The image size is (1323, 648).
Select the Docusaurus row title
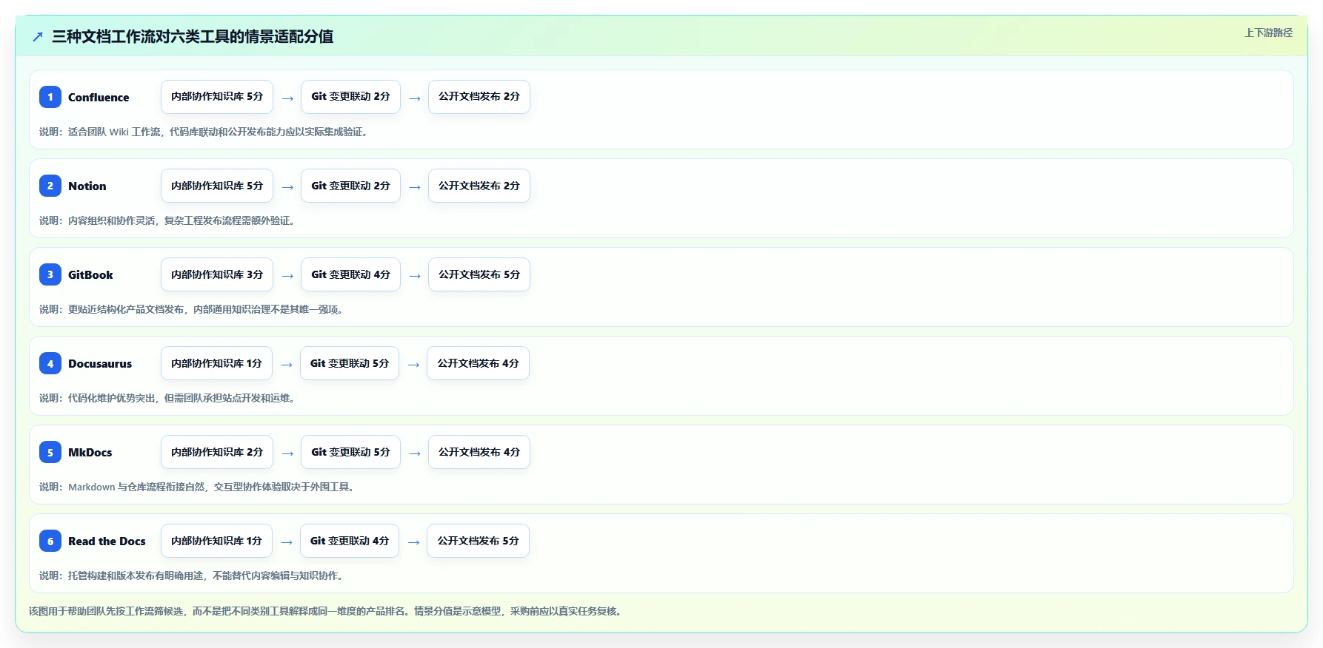click(x=100, y=363)
